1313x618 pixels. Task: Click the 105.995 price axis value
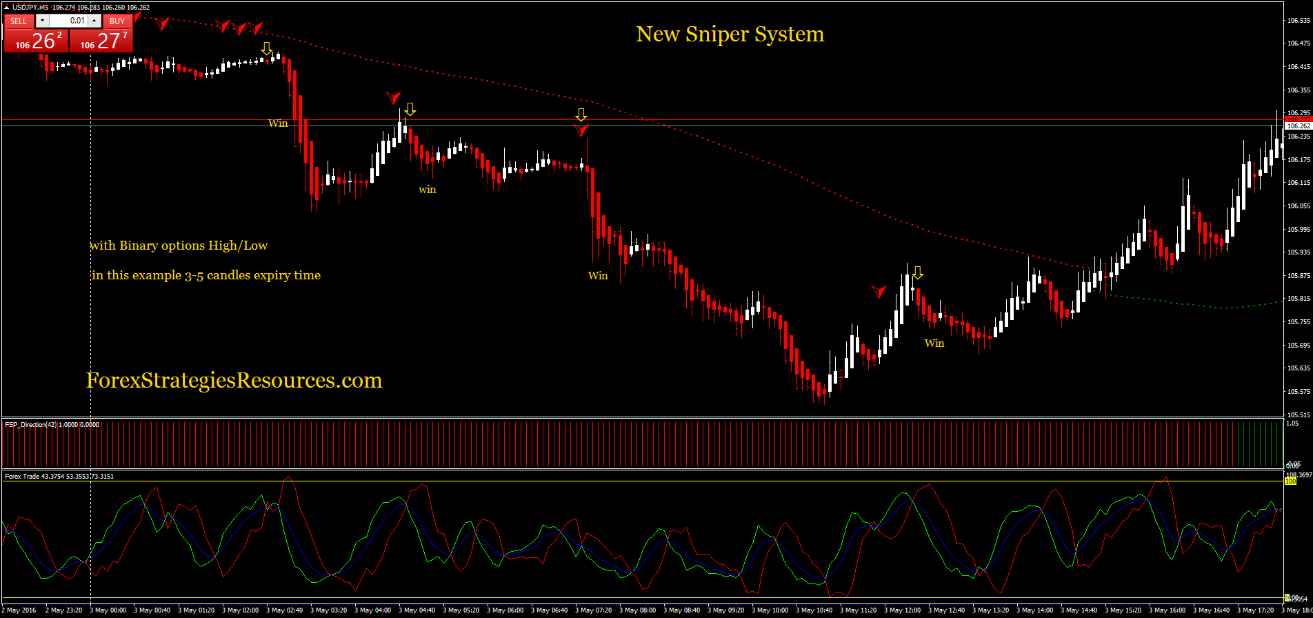pos(1299,229)
